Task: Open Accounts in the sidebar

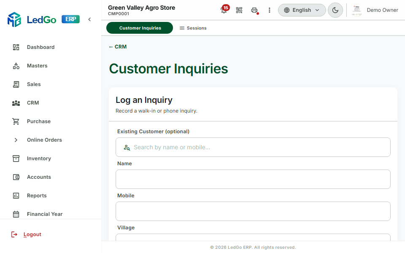Action: (39, 177)
